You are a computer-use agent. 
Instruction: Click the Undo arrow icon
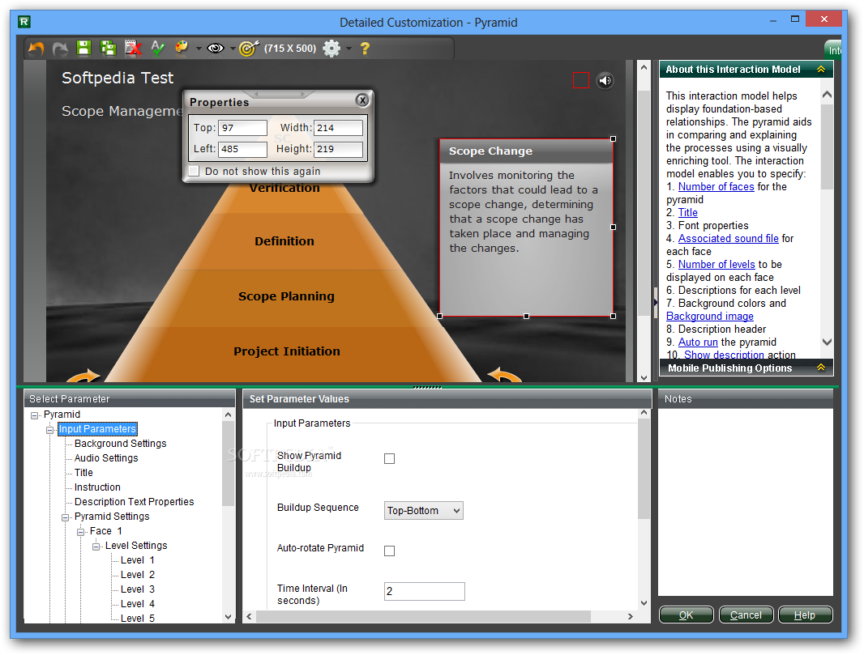36,49
